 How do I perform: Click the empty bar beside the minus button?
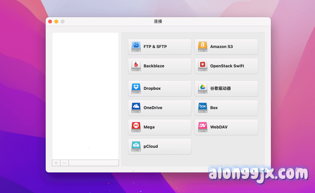[x=94, y=163]
